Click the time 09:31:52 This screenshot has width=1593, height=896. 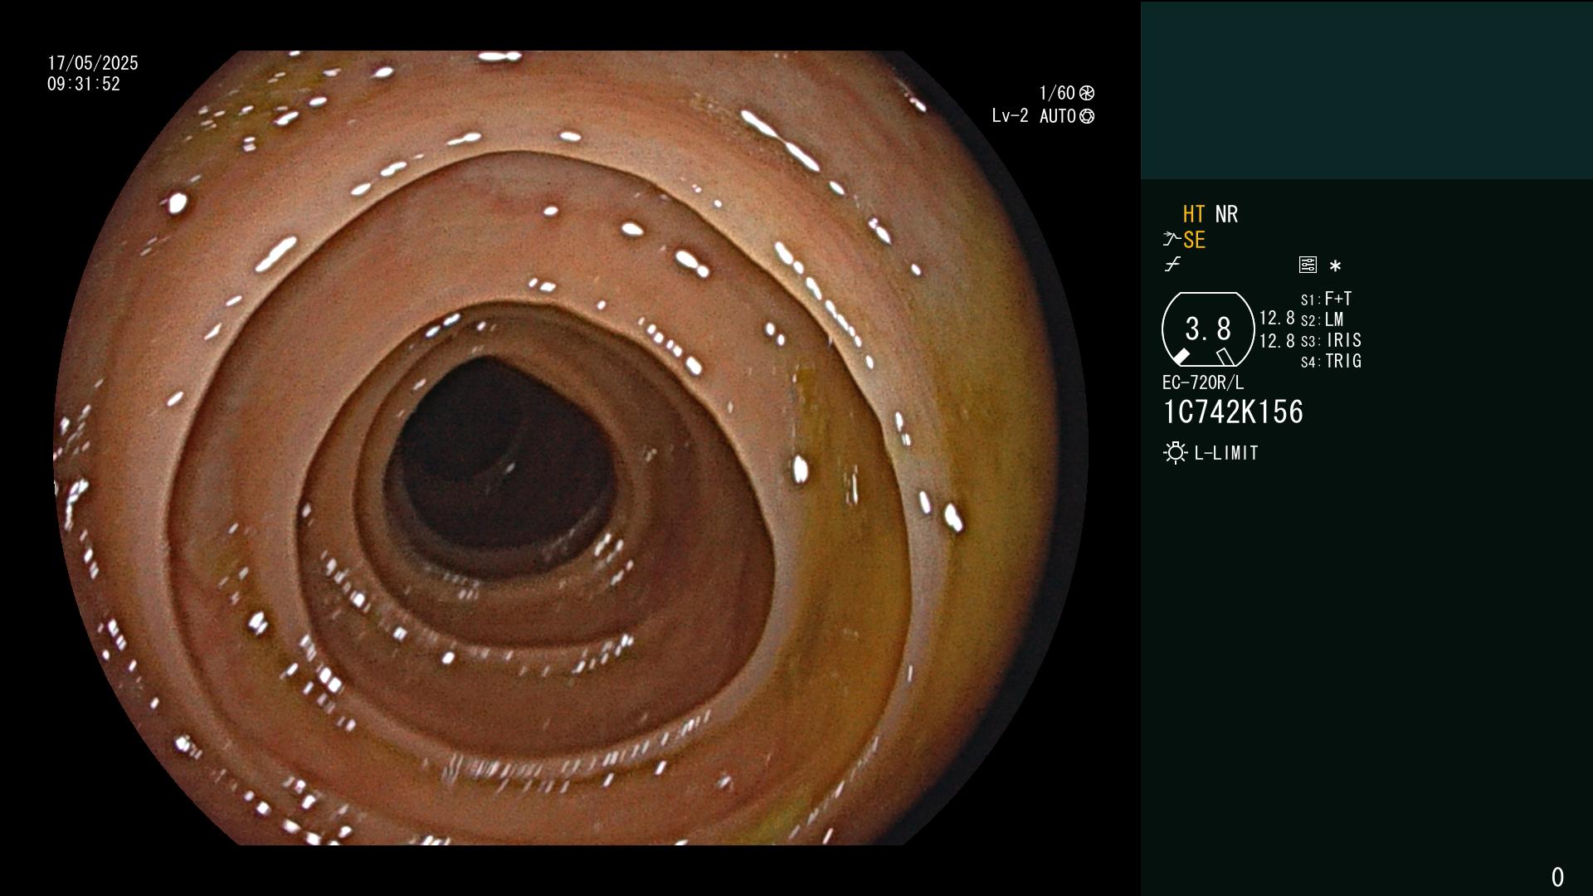coord(84,84)
